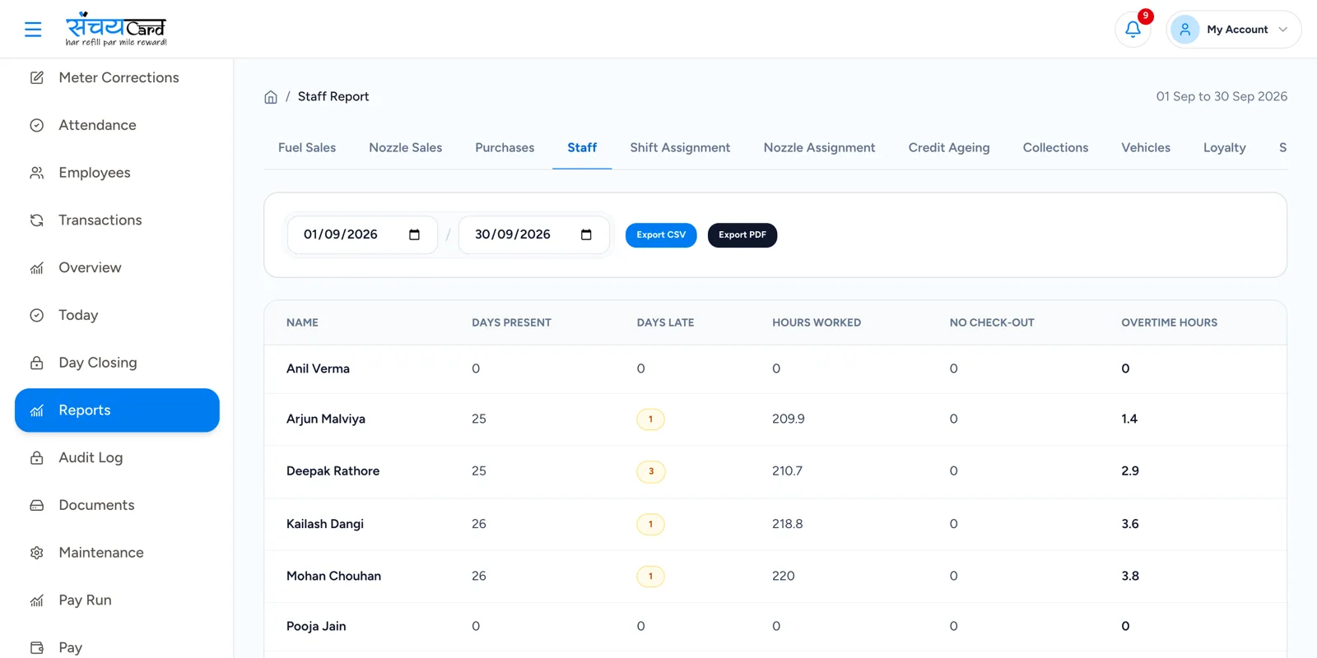Viewport: 1317px width, 658px height.
Task: Expand the My Account dropdown
Action: click(x=1234, y=30)
